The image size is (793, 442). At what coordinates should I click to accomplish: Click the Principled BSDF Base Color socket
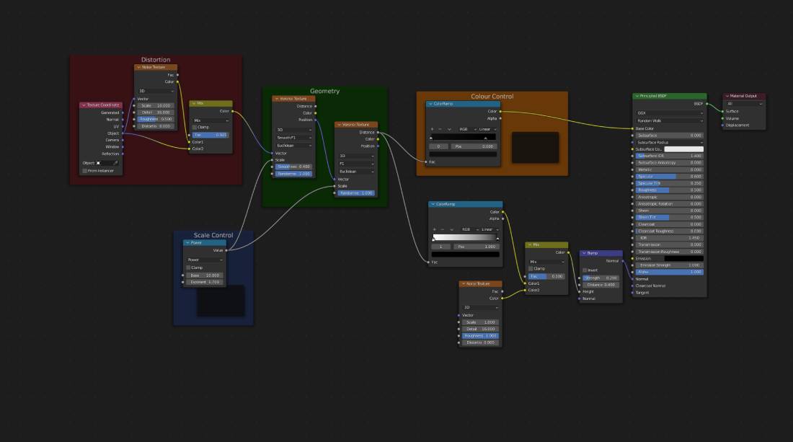(x=632, y=128)
